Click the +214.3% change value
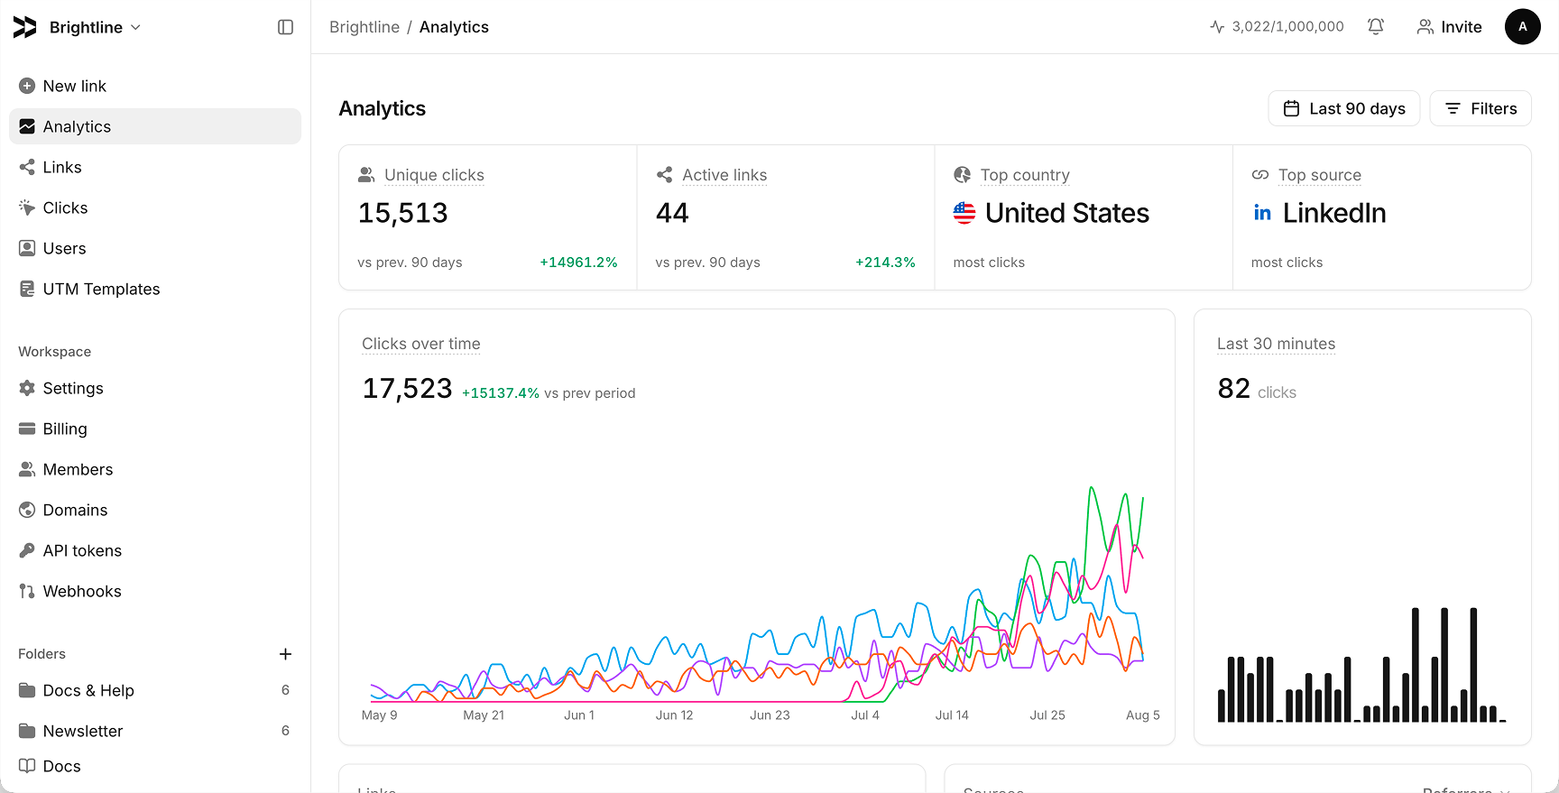Image resolution: width=1559 pixels, height=793 pixels. pos(885,263)
